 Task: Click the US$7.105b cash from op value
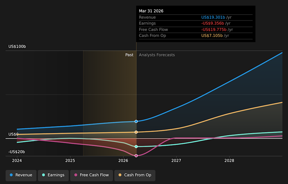(x=212, y=36)
